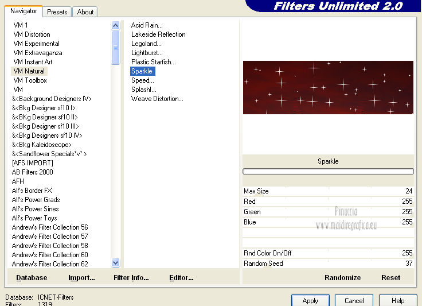Select the plain VM category
This screenshot has width=422, height=306.
pyautogui.click(x=18, y=90)
